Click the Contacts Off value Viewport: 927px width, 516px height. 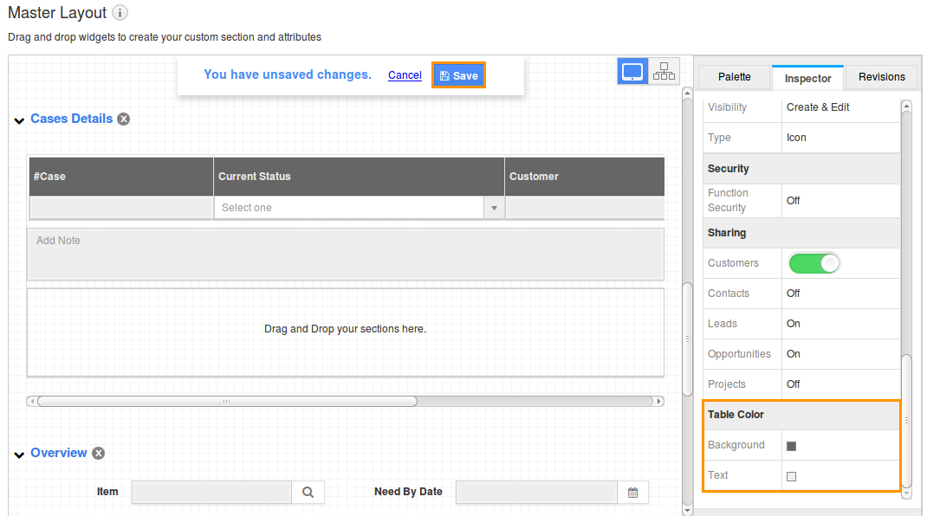point(793,293)
